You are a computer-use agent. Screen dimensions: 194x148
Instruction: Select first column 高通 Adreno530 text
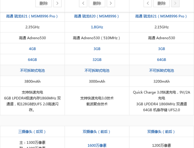32,38
